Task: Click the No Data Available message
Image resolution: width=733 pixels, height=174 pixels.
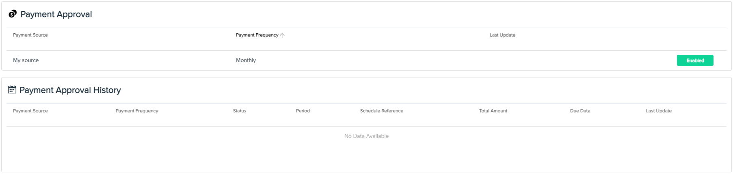Action: [367, 136]
